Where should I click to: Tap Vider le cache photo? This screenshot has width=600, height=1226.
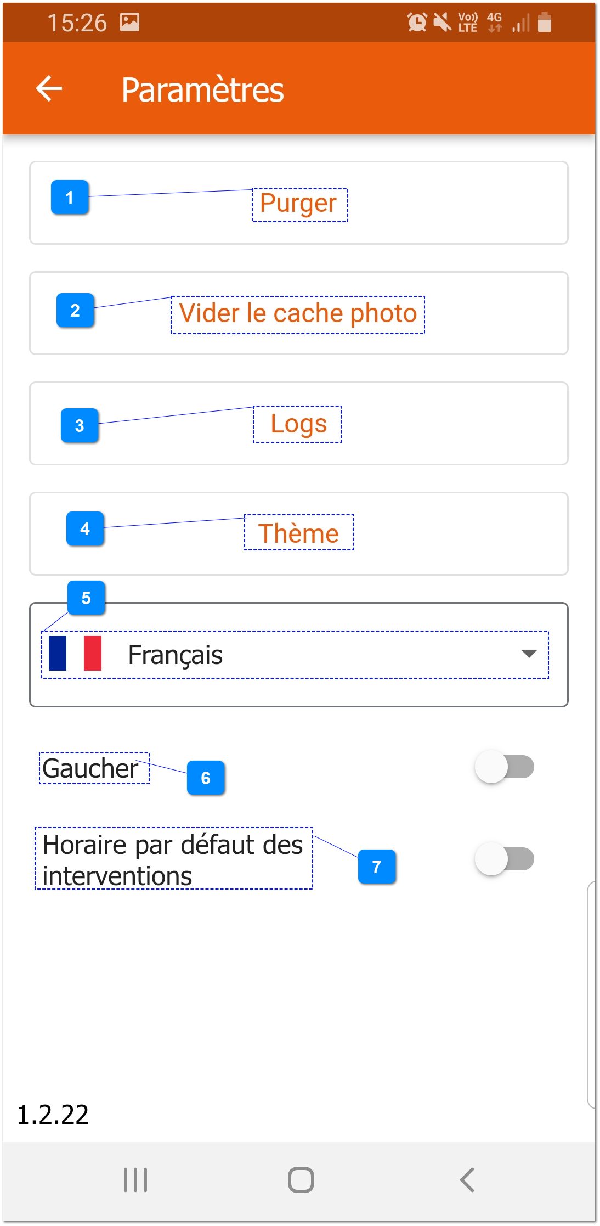pyautogui.click(x=299, y=313)
